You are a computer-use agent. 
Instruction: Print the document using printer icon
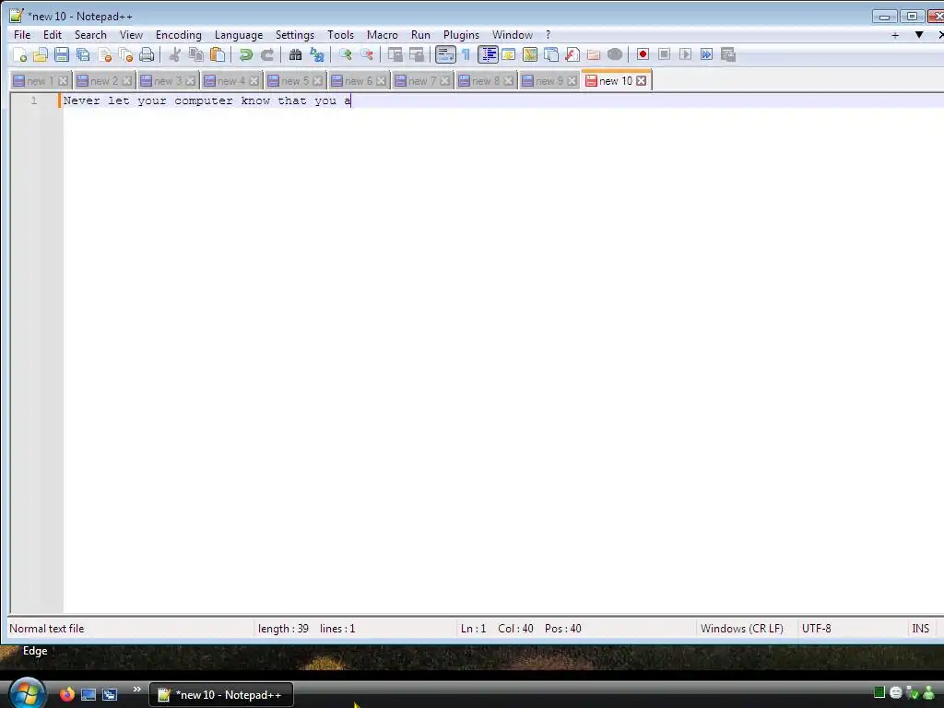[147, 54]
